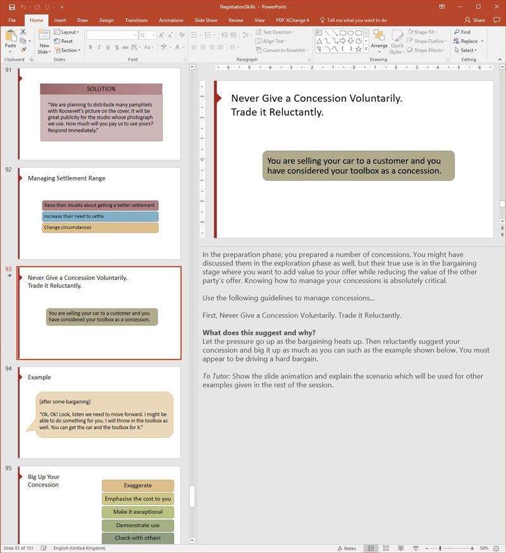Click the zoom in plus button
506x553 pixels.
coord(472,548)
